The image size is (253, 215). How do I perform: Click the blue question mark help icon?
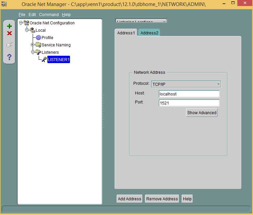(9, 57)
